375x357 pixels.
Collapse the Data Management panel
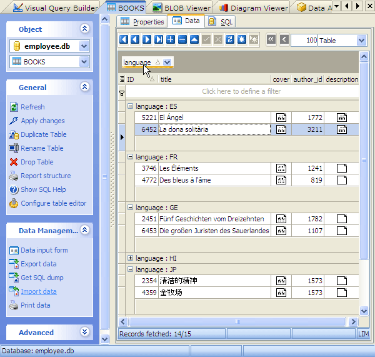(x=84, y=230)
